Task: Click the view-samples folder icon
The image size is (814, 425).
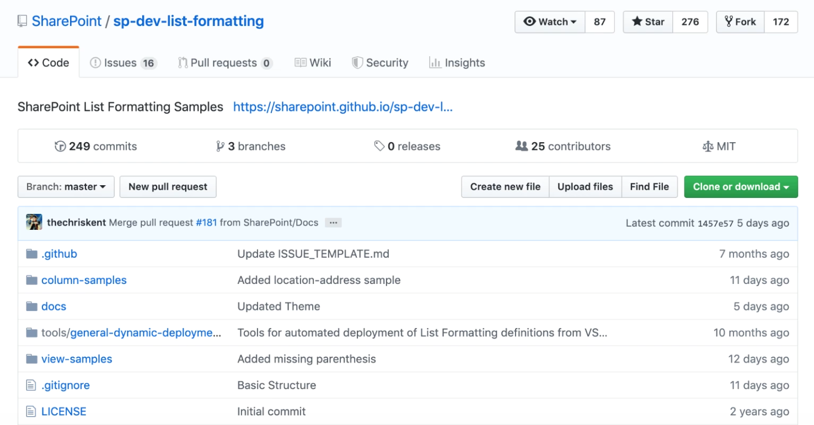Action: [x=31, y=359]
